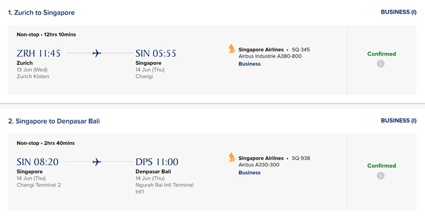Select the BUSINESS (I) label for Bali flight
The height and width of the screenshot is (218, 425).
[x=399, y=120]
